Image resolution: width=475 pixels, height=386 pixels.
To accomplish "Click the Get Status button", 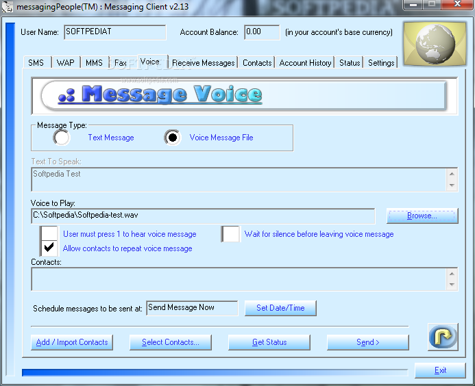I will [269, 342].
